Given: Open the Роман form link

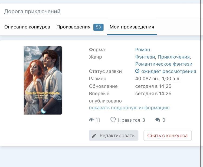Looking at the screenshot, I should click(143, 50).
